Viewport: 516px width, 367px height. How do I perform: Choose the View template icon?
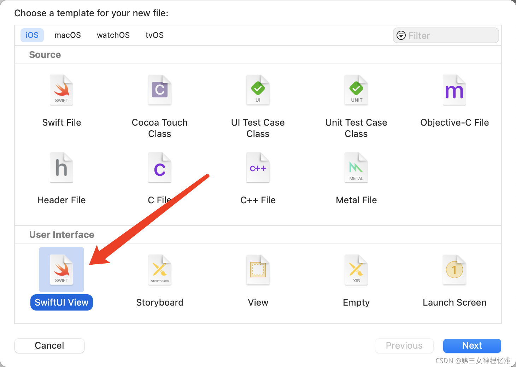point(258,270)
